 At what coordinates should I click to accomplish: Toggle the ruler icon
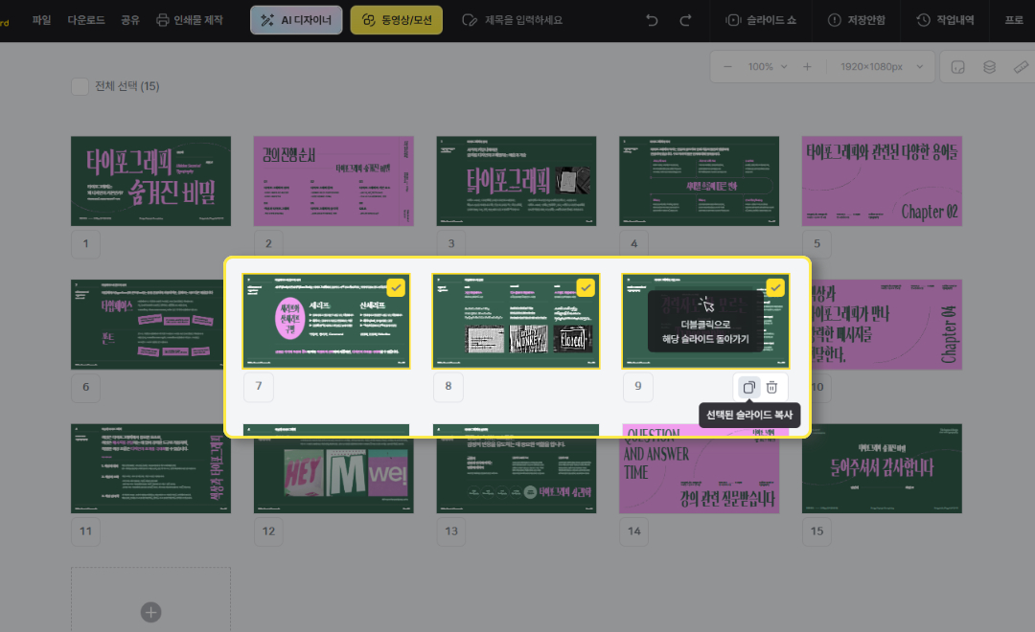(x=1021, y=67)
